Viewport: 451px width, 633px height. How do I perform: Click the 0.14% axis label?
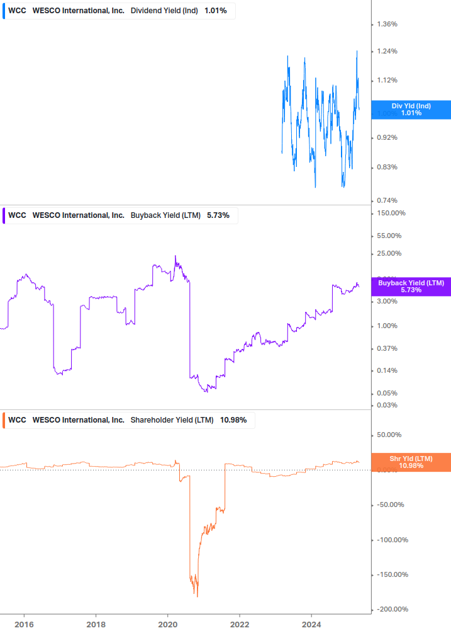(387, 370)
